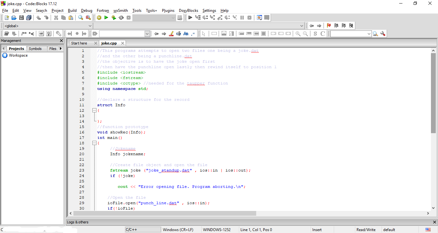
Task: Toggle bookmark with the red flag icon
Action: [329, 26]
